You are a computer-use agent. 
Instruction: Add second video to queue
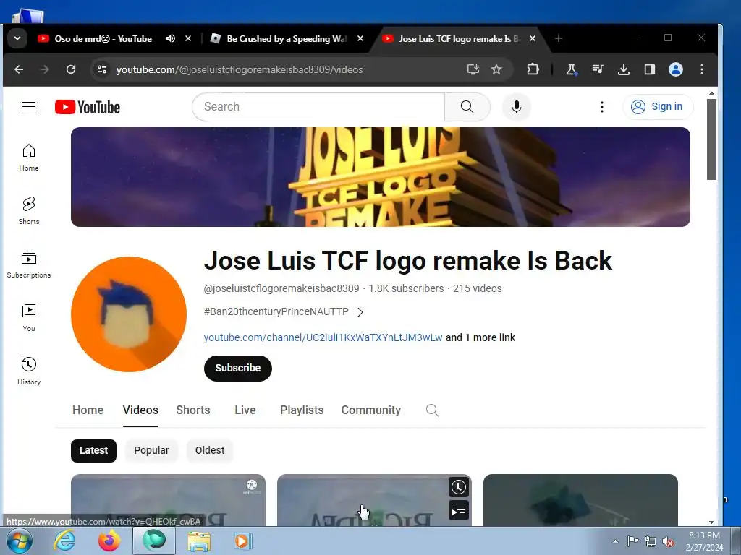coord(458,511)
